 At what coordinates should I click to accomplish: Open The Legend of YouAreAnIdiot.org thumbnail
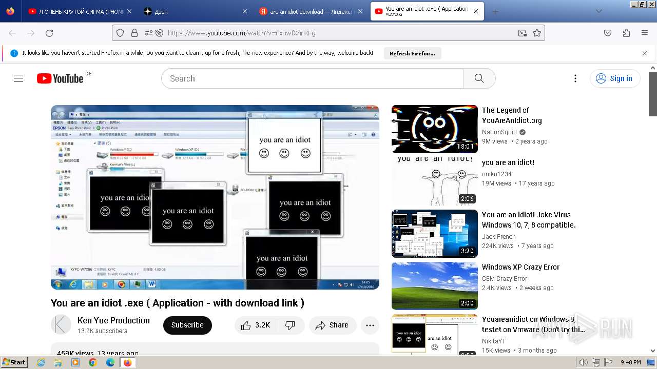[435, 129]
